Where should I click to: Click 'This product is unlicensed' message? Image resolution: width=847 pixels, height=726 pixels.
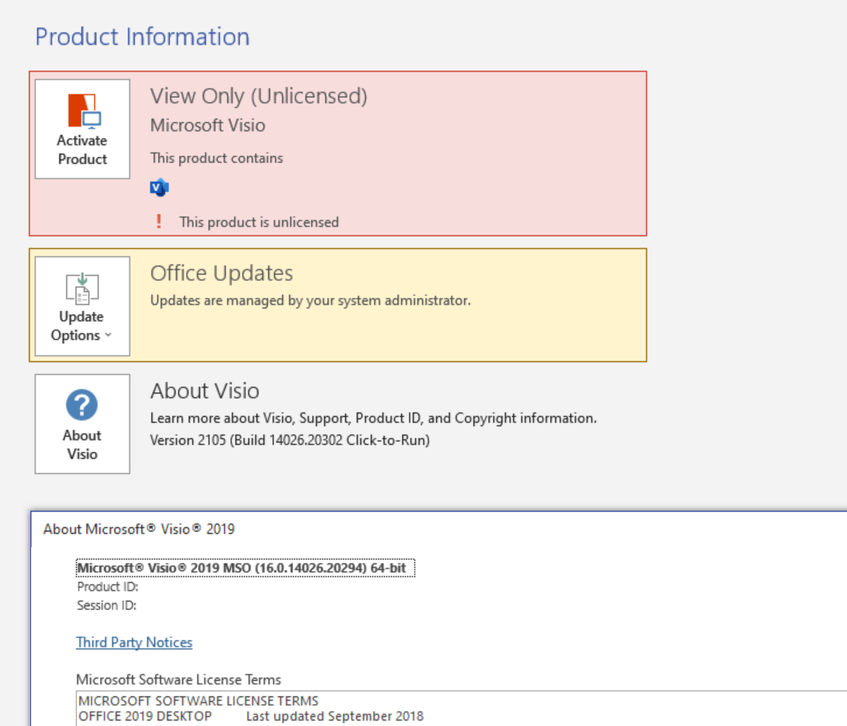click(x=259, y=222)
